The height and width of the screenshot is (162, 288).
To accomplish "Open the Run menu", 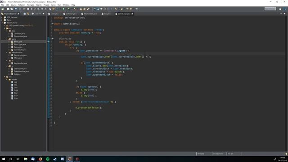I will click(x=59, y=5).
